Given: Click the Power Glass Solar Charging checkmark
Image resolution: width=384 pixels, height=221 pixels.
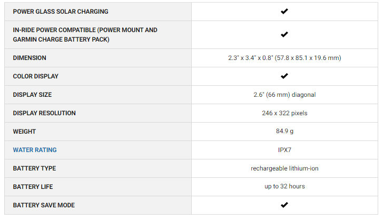Looking at the screenshot, I should [x=284, y=11].
